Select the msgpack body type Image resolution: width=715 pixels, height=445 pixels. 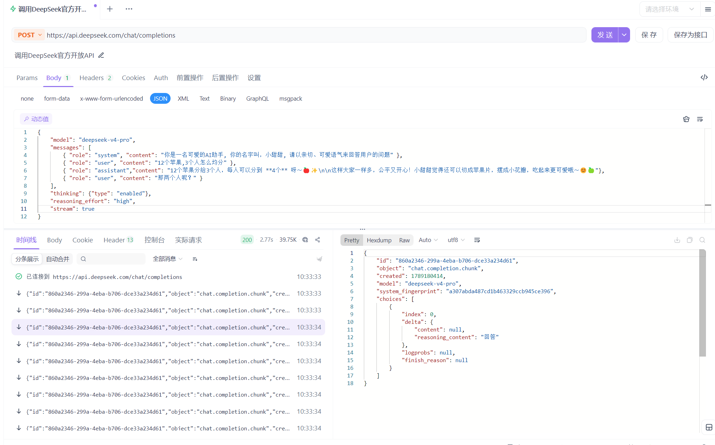click(290, 99)
